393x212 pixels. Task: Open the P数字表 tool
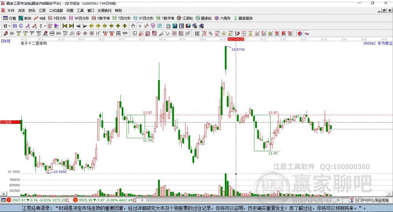[x=101, y=18]
